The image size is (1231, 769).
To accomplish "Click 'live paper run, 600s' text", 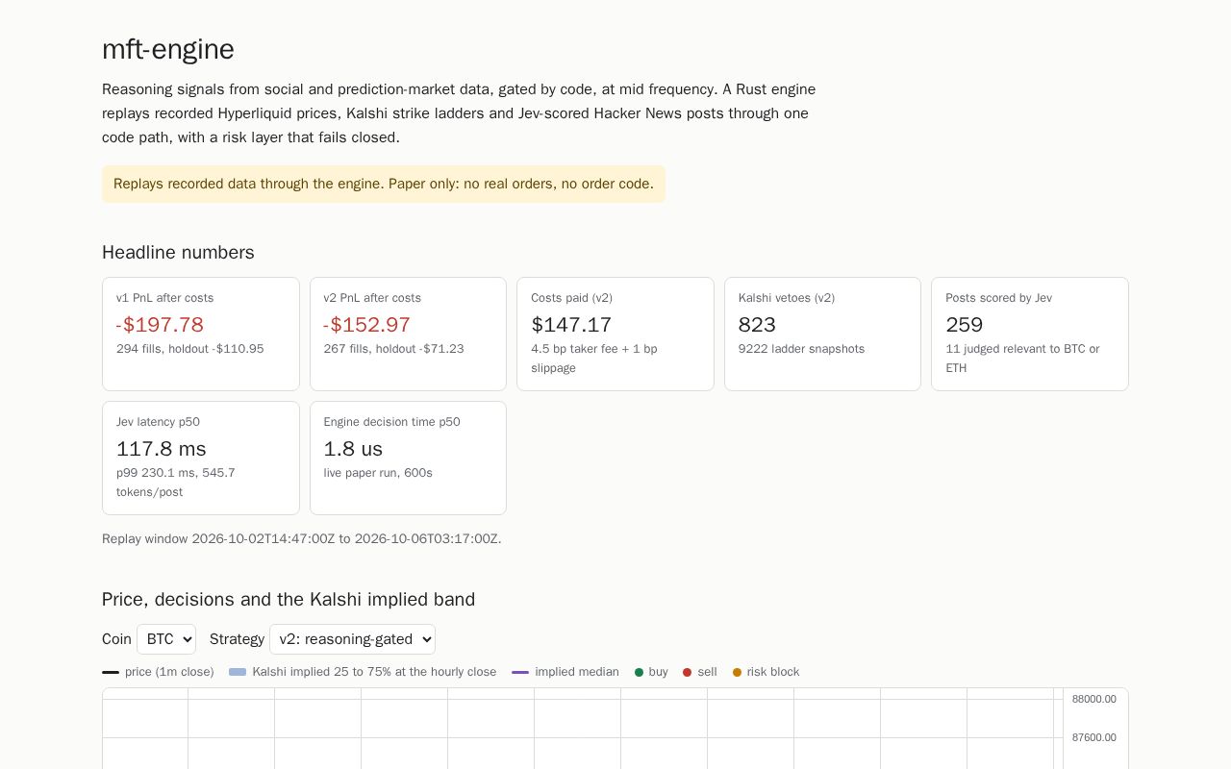I will 378,473.
